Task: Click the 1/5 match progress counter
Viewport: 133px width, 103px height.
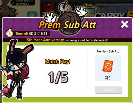Action: click(58, 77)
